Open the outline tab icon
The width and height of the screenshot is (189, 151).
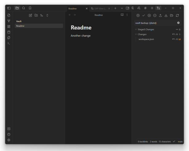152,8
